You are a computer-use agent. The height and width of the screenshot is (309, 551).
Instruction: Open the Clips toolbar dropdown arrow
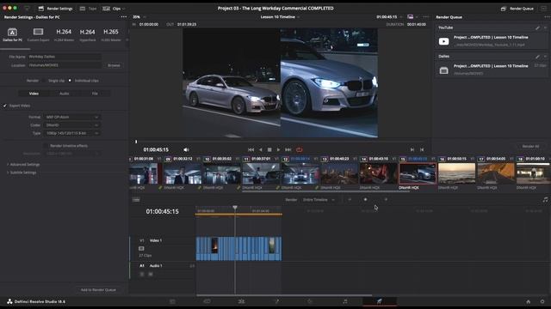click(123, 9)
